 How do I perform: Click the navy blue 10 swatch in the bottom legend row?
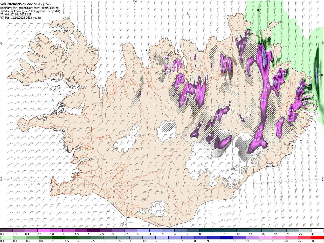(x=226, y=237)
